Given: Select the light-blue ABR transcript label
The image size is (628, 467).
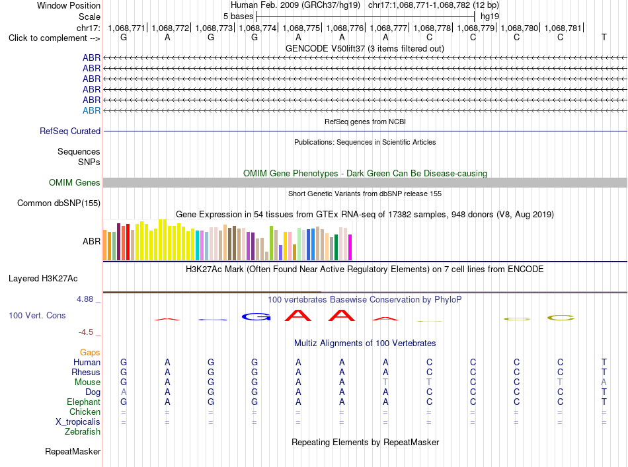Looking at the screenshot, I should [x=91, y=110].
